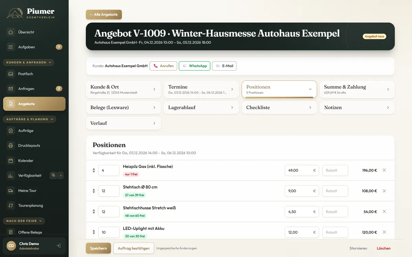Click reorder handle for LED-Uplight row
Viewport: 412px width, 257px height.
click(94, 232)
